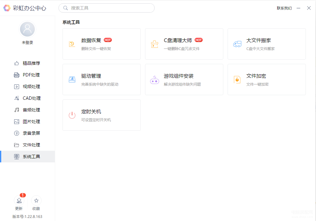The height and width of the screenshot is (221, 316).
Task: Click the user avatar icon
Action: point(27,29)
